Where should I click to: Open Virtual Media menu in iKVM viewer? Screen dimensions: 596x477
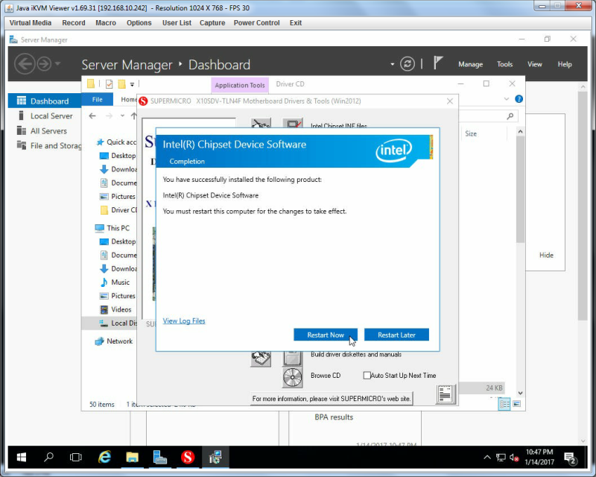[31, 23]
